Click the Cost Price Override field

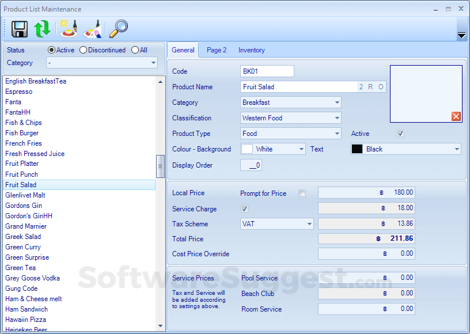point(366,254)
